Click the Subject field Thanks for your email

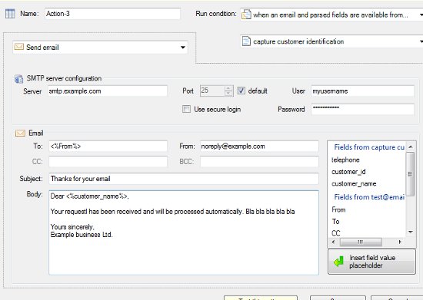(x=184, y=179)
